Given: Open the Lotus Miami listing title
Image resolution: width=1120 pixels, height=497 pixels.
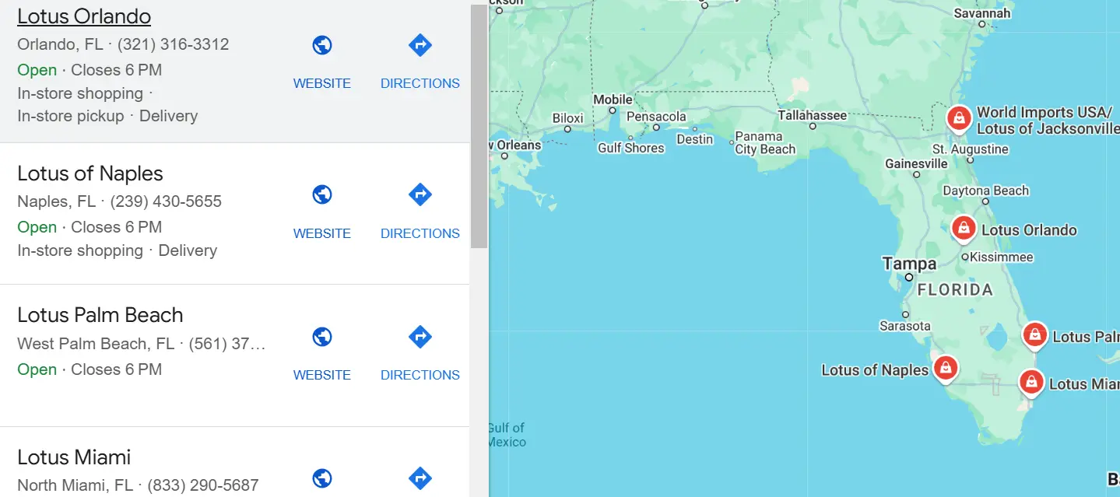Looking at the screenshot, I should click(74, 457).
